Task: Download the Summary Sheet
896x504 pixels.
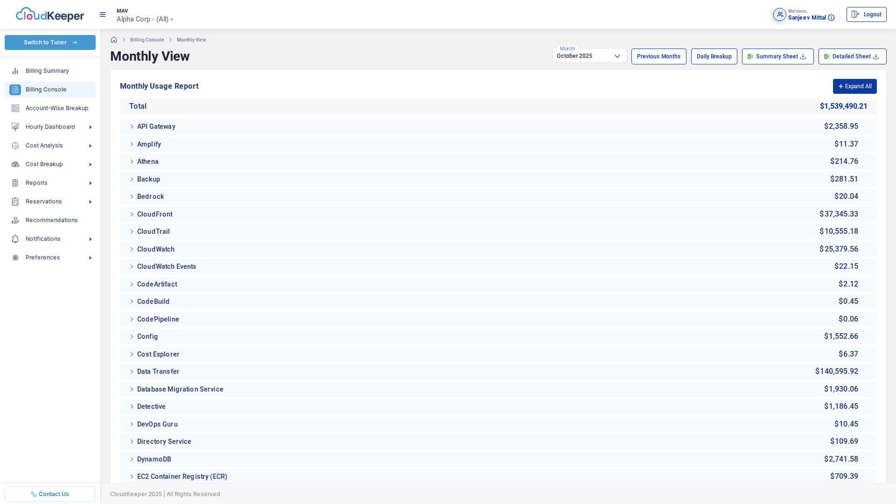Action: 777,56
